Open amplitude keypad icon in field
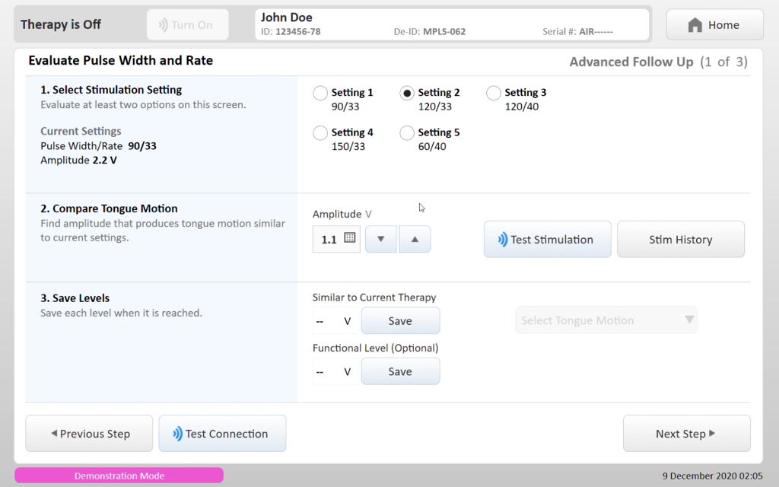 click(x=350, y=237)
